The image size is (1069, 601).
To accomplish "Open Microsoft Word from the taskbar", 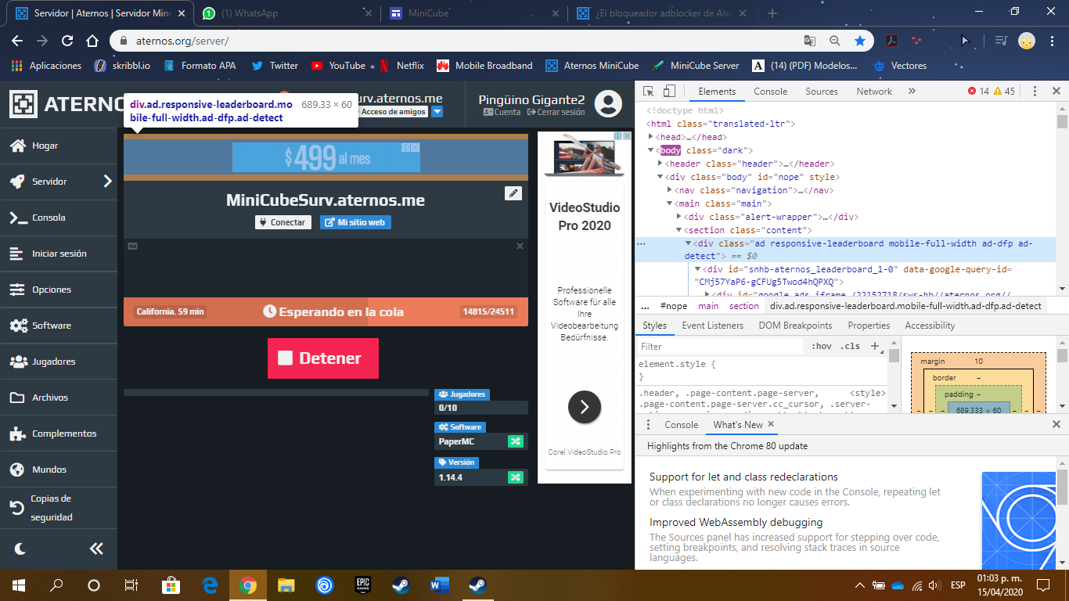I will pyautogui.click(x=438, y=585).
